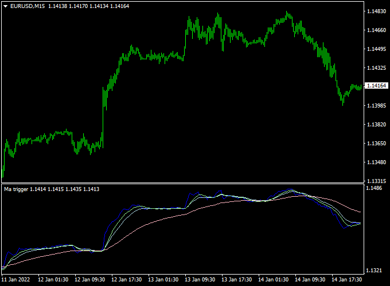
Task: Click the 1.14660 price scale label
Action: pos(377,30)
